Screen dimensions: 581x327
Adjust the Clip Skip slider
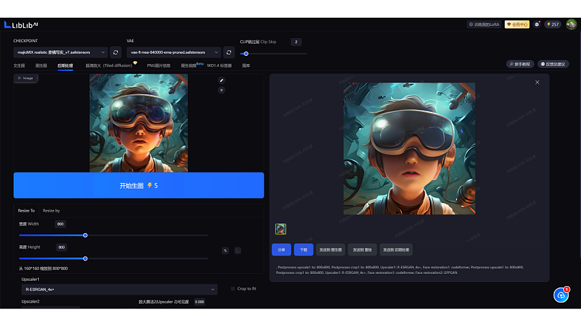click(x=246, y=54)
